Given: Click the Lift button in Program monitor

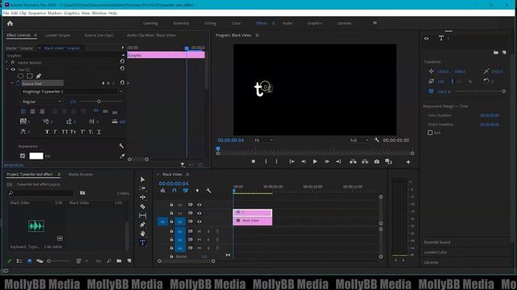Looking at the screenshot, I should click(353, 161).
